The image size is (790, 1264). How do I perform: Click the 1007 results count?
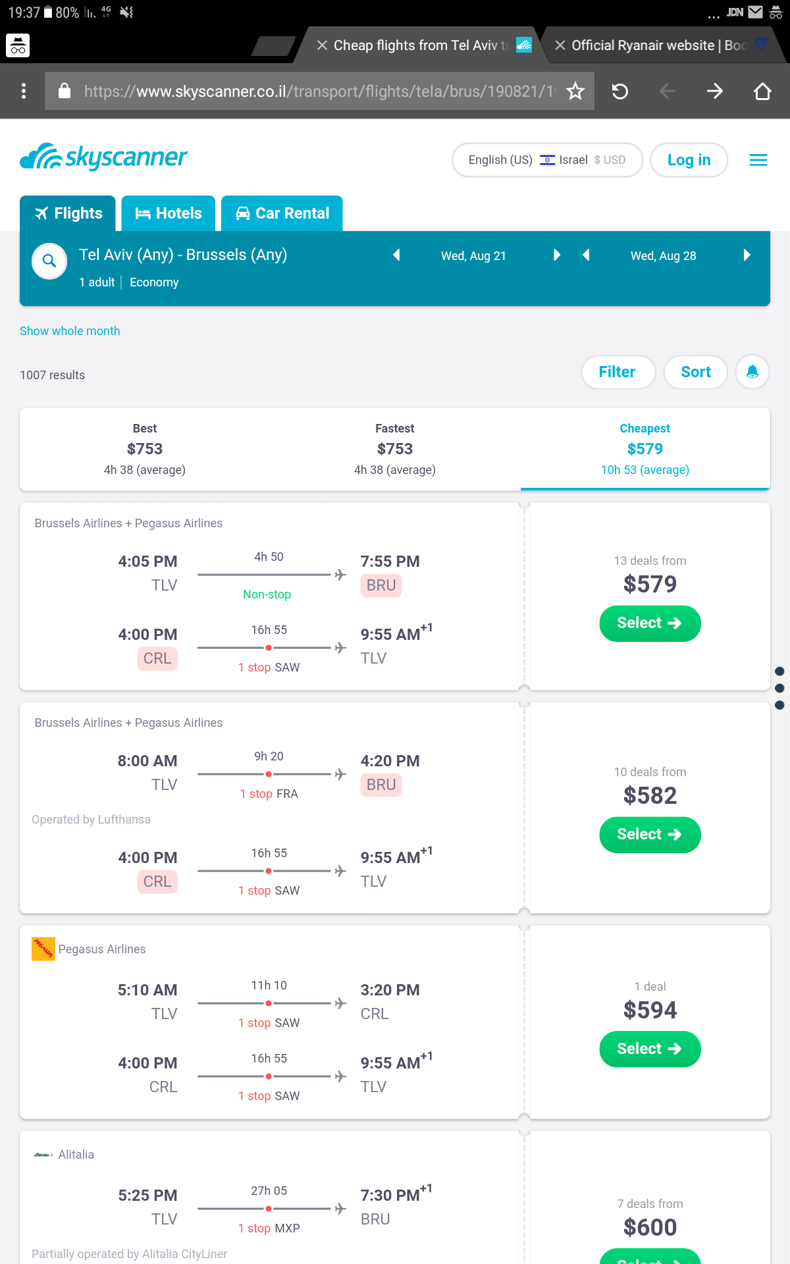click(x=53, y=375)
